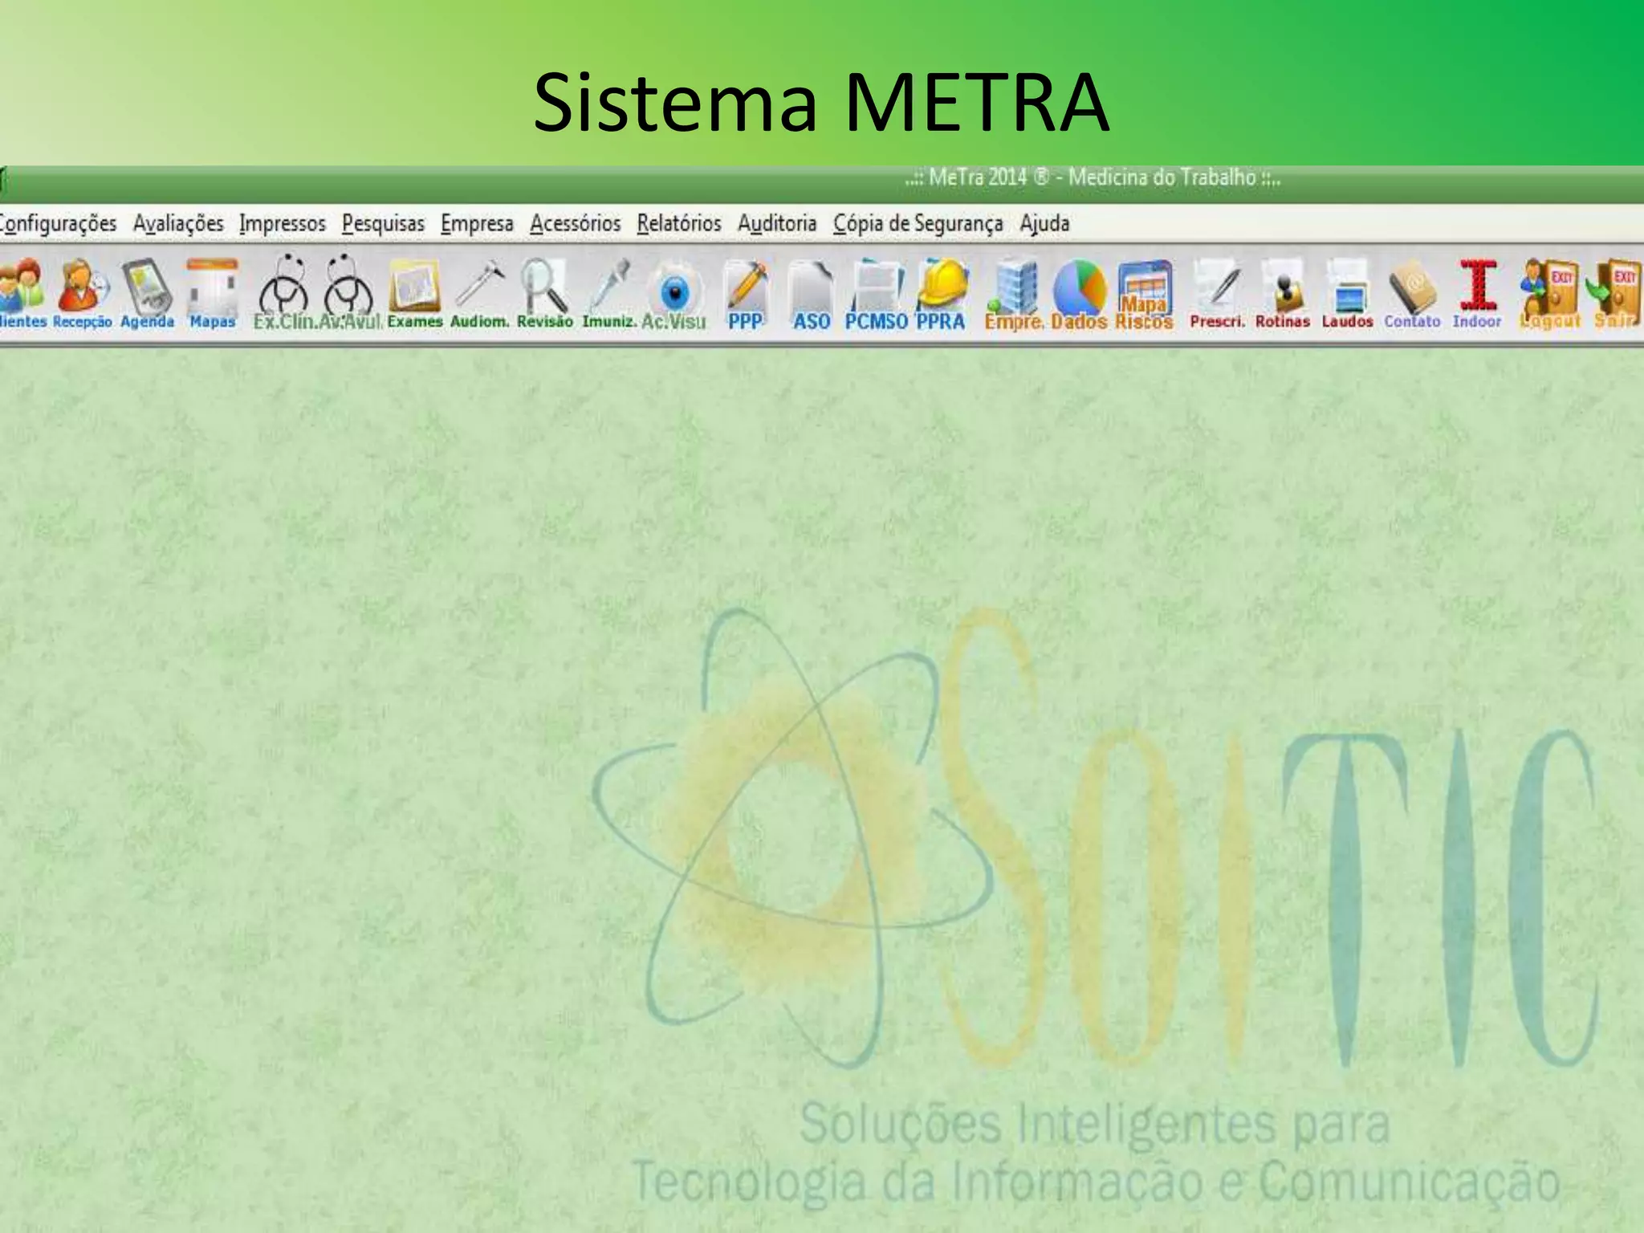Open the Configurações menu
This screenshot has width=1644, height=1233.
pyautogui.click(x=58, y=224)
